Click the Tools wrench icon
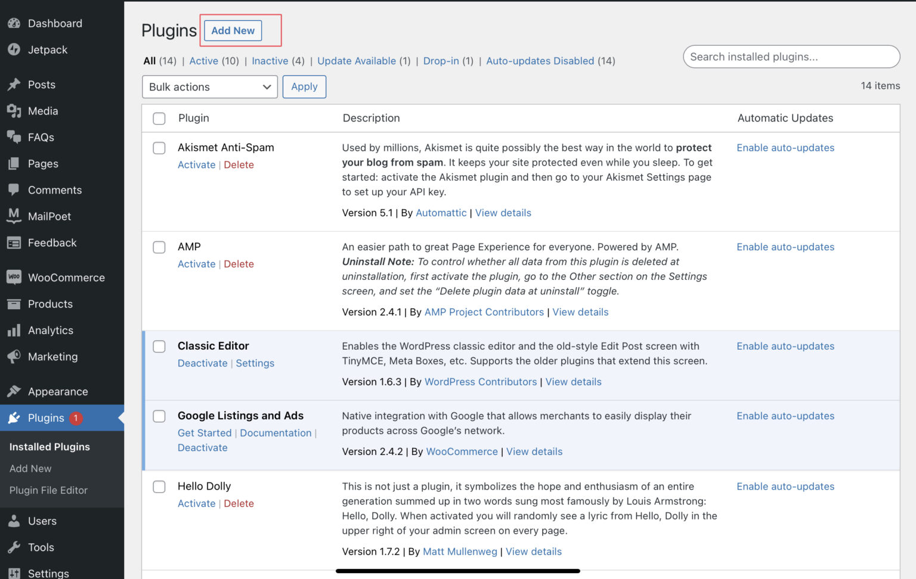 coord(14,547)
